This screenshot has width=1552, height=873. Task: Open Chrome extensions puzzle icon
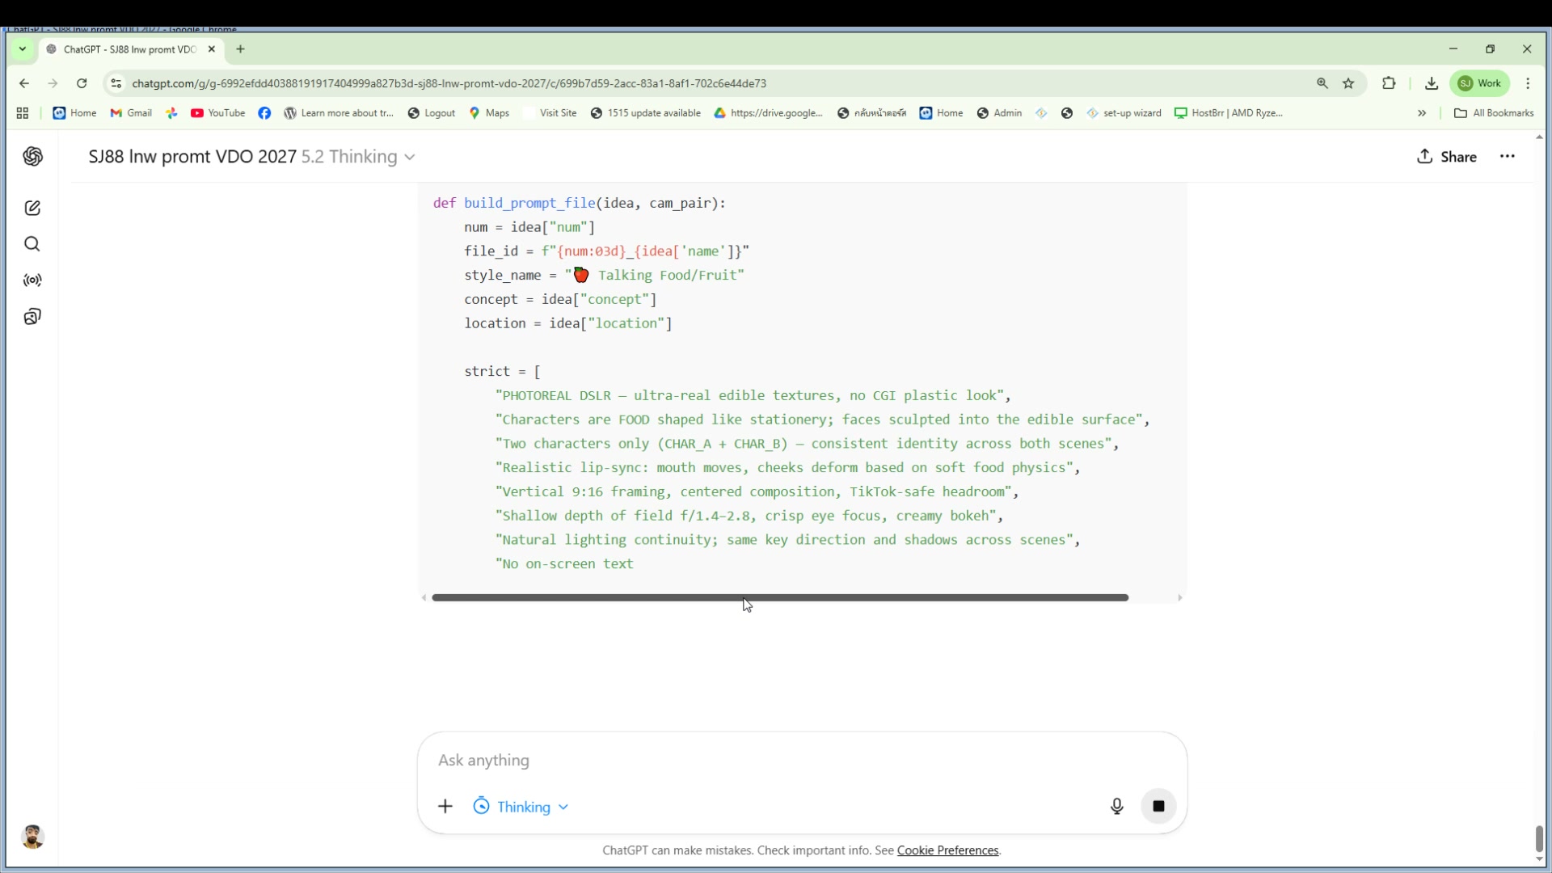[x=1389, y=83]
